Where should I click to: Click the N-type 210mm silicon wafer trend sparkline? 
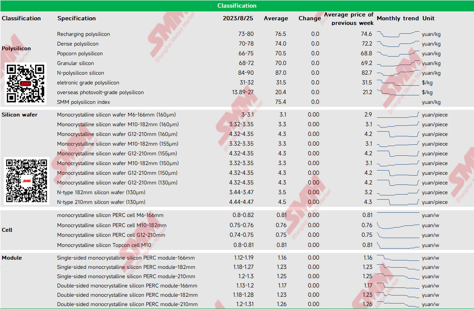coord(398,202)
